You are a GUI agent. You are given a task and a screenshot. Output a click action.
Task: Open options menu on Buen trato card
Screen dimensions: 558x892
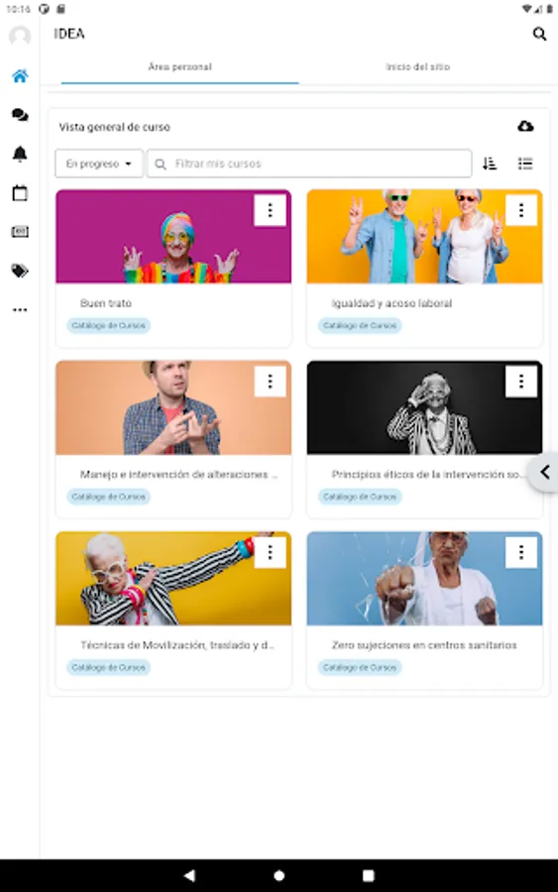pos(270,210)
